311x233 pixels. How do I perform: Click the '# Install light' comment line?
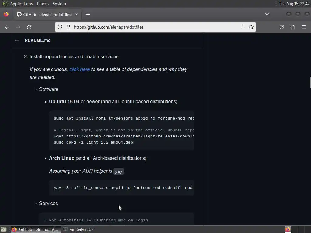click(x=124, y=130)
